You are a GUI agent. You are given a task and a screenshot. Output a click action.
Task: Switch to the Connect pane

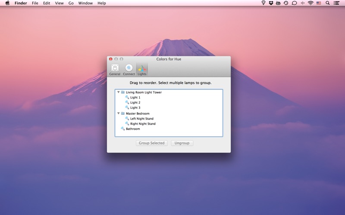[129, 70]
